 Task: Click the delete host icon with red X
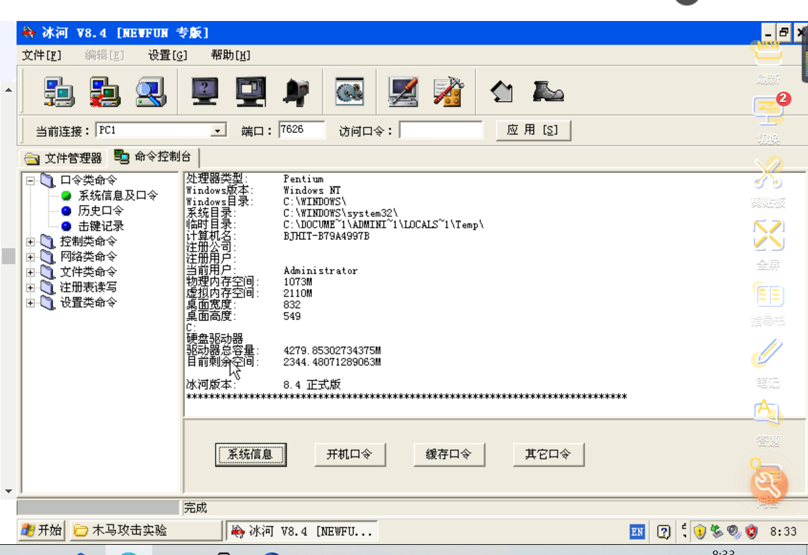pos(105,92)
